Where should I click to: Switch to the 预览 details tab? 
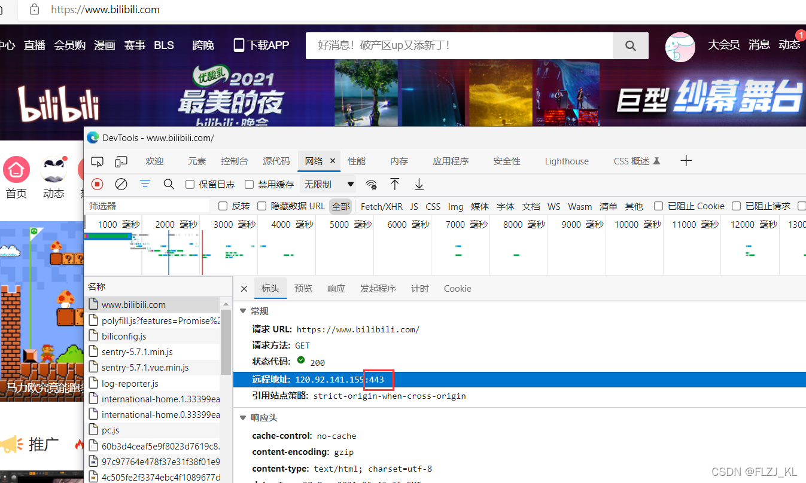(303, 289)
